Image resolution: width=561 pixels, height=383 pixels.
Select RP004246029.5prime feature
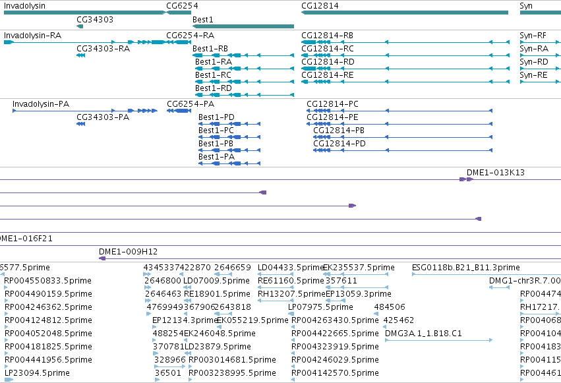coord(293,367)
